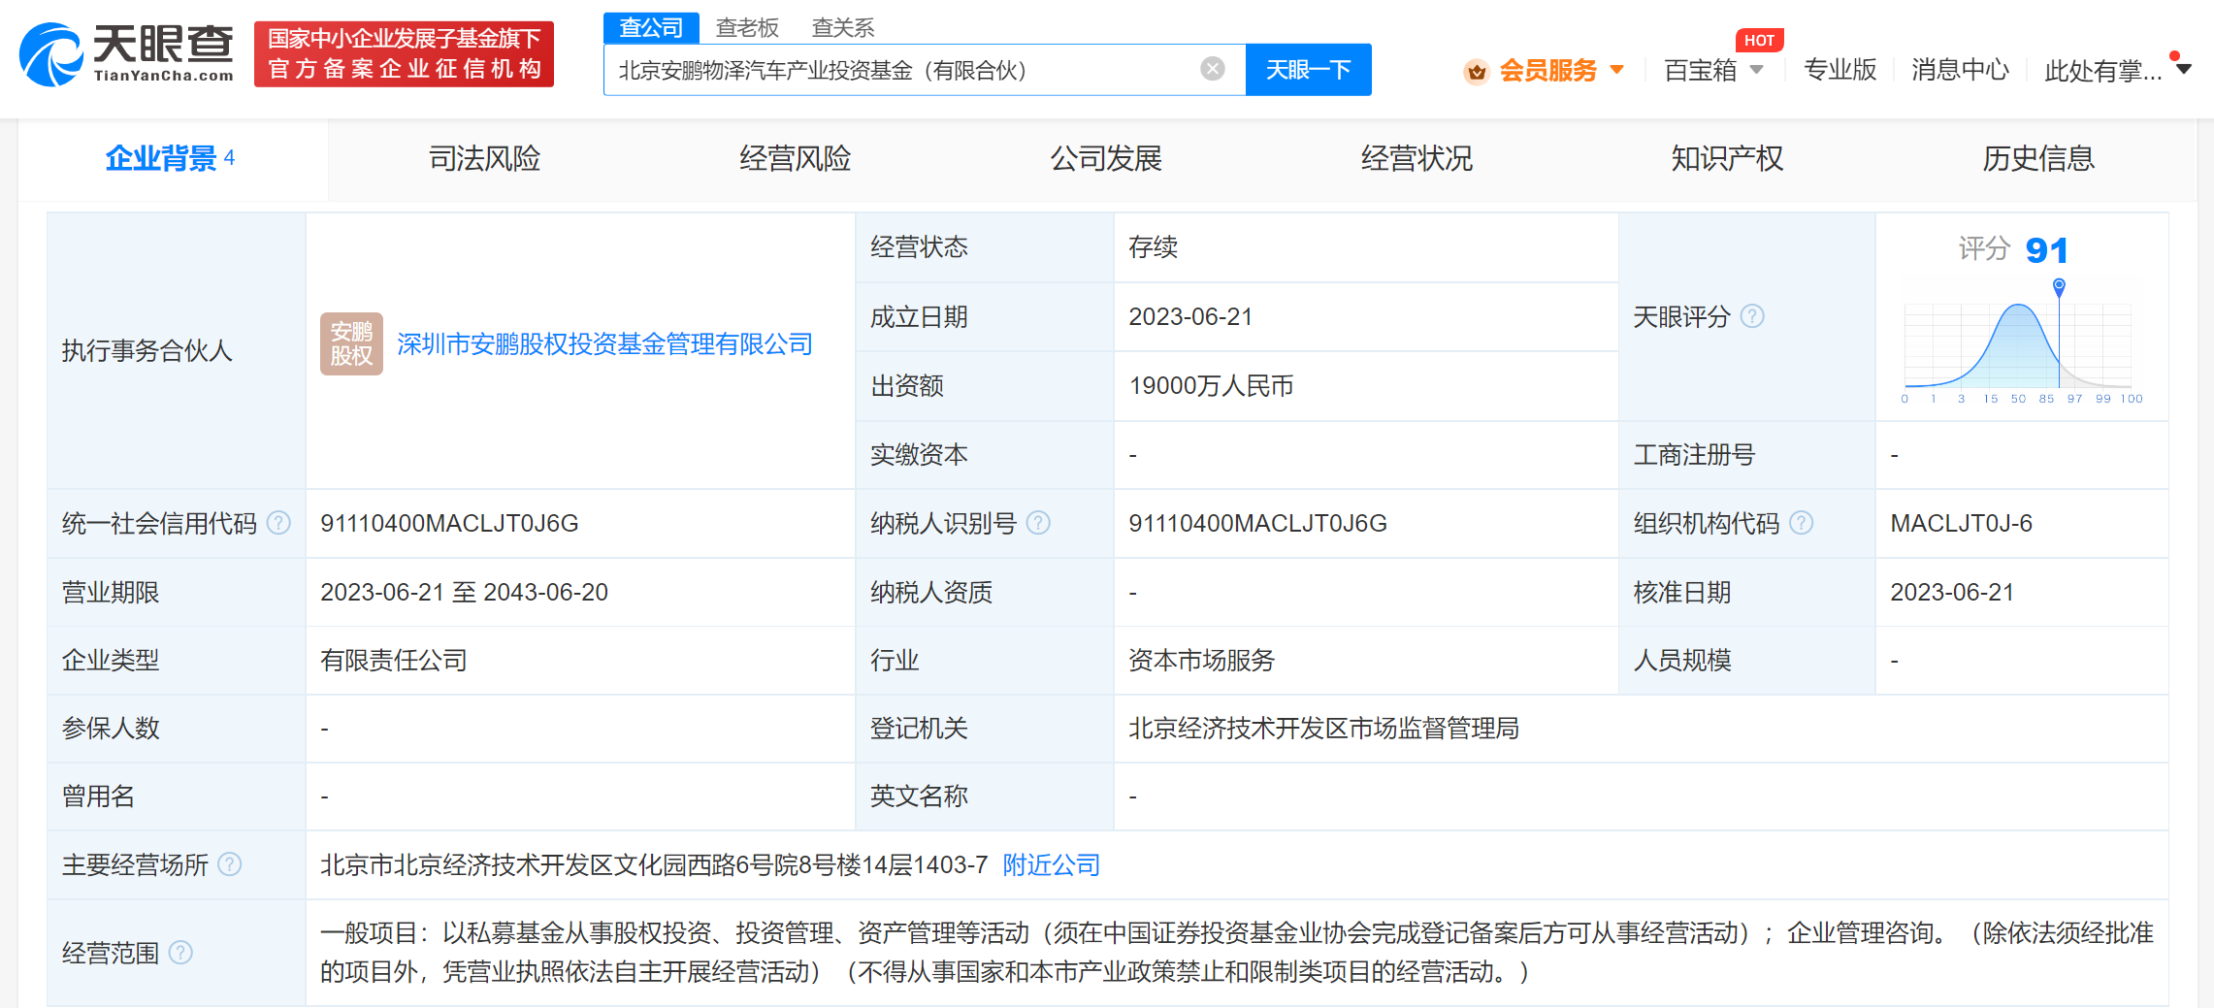2214x1008 pixels.
Task: Expand the 会员服务 dropdown
Action: point(1616,70)
